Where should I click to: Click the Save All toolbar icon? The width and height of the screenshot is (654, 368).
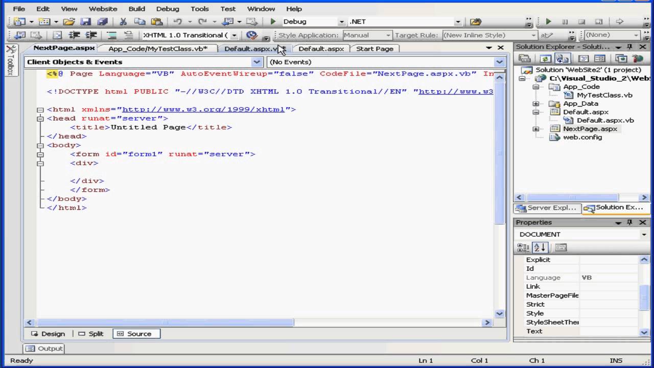[x=102, y=21]
